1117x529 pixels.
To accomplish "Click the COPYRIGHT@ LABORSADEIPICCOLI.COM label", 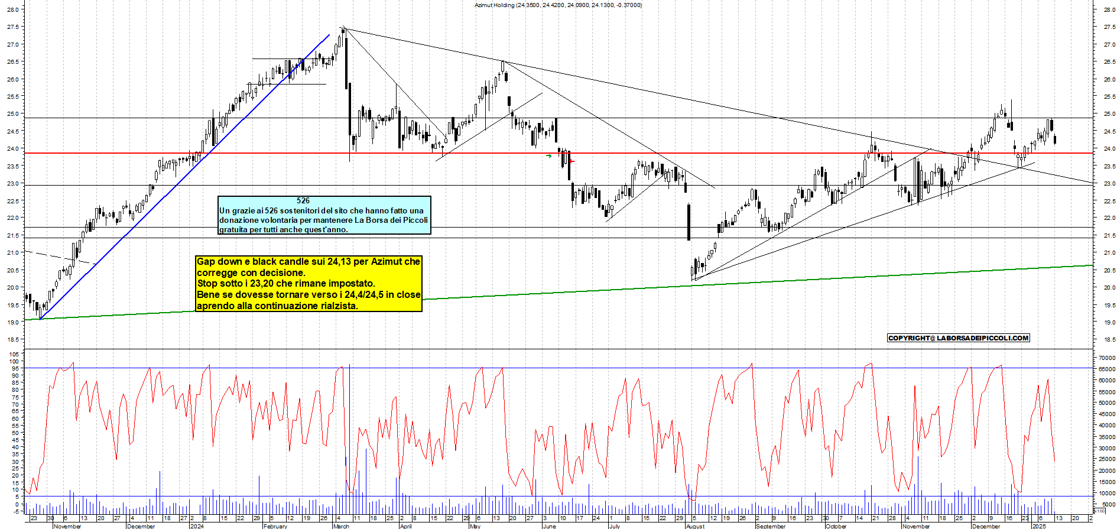I will (x=959, y=338).
